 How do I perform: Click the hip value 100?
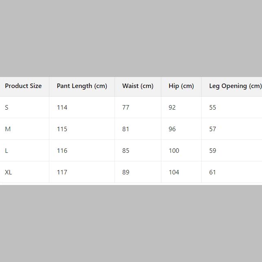click(174, 151)
